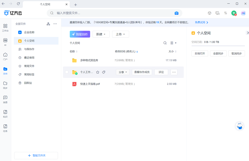Viewport: 249px width, 161px height.
Task: Open the transfer list arrows icon
Action: pyautogui.click(x=226, y=13)
